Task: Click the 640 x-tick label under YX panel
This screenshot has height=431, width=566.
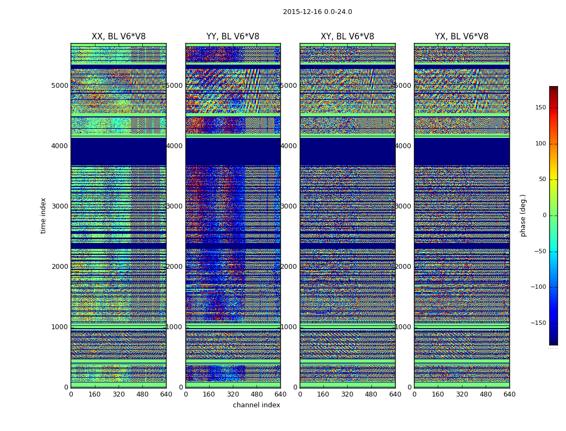Action: click(x=509, y=394)
